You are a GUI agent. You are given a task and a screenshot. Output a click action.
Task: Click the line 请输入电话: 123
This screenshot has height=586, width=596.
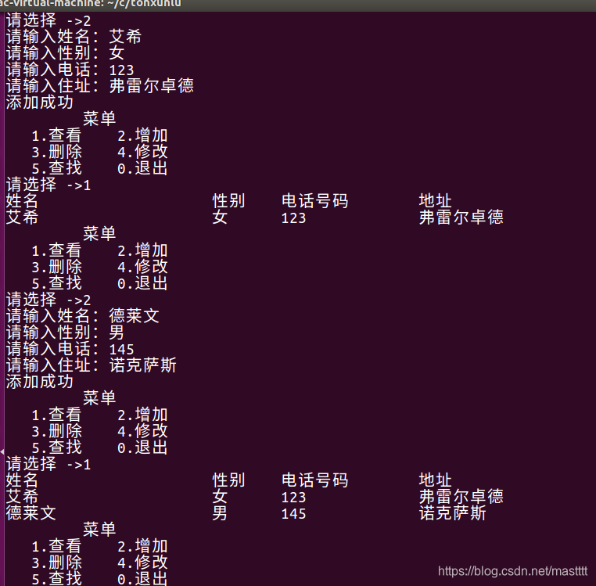[x=70, y=70]
